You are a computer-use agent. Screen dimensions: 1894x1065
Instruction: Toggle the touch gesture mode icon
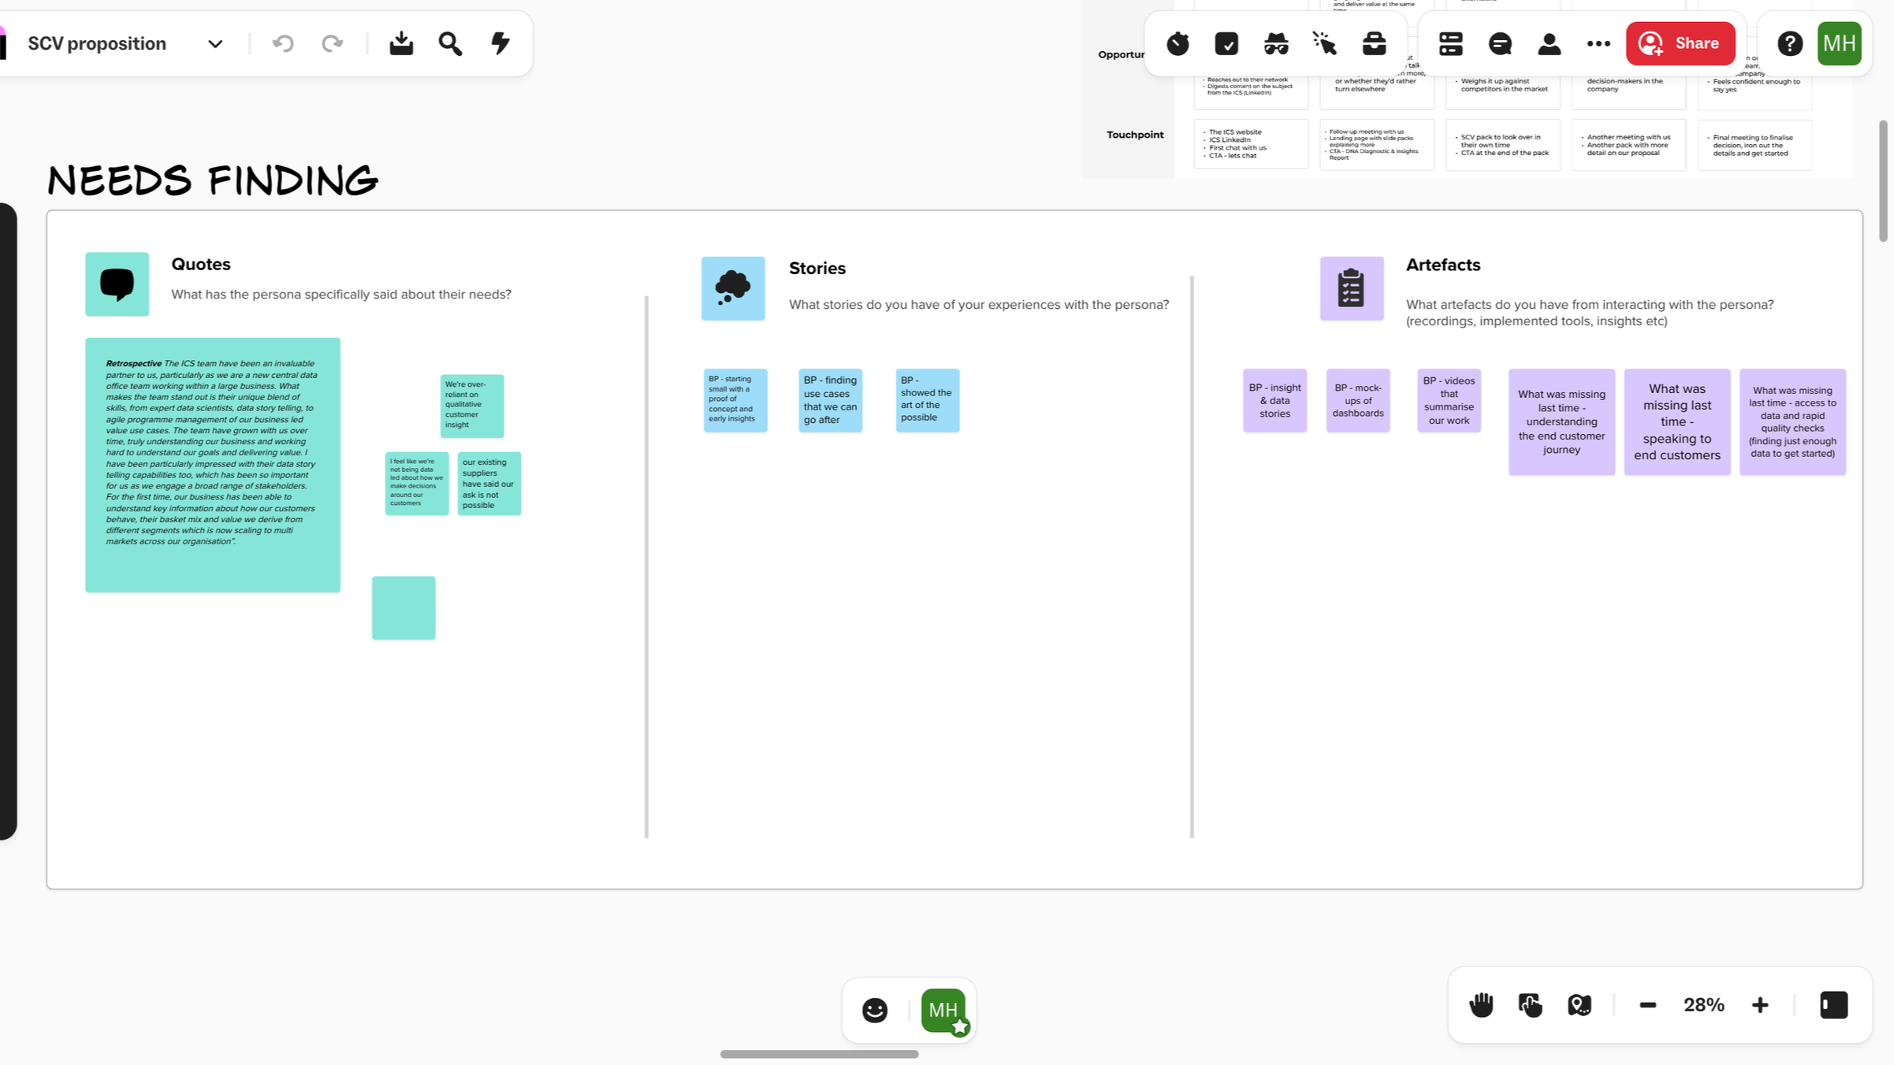click(1530, 1005)
